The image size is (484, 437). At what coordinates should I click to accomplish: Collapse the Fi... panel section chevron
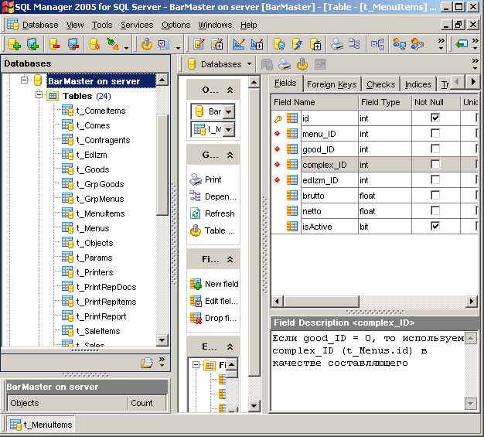click(230, 259)
